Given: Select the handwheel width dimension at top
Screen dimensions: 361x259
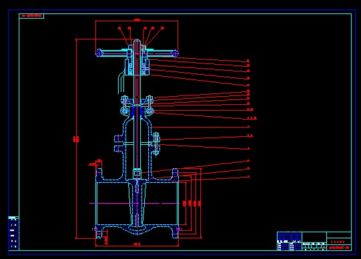Looking at the screenshot, I should [137, 20].
